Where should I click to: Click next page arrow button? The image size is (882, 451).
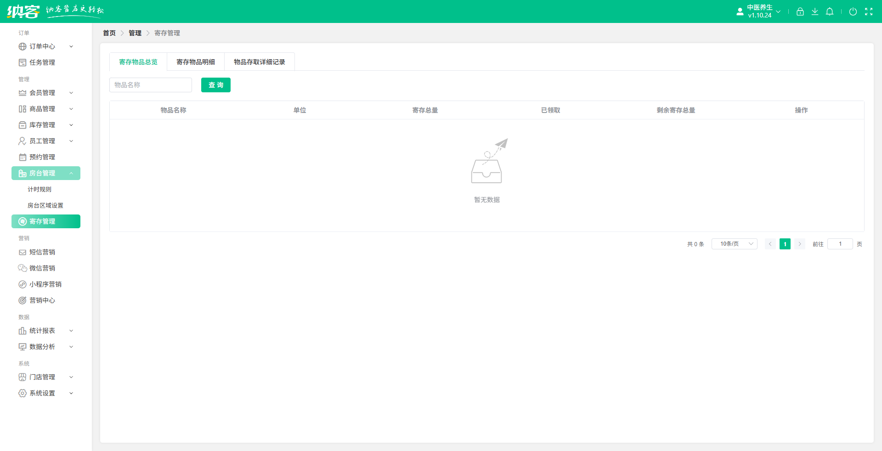coord(800,244)
